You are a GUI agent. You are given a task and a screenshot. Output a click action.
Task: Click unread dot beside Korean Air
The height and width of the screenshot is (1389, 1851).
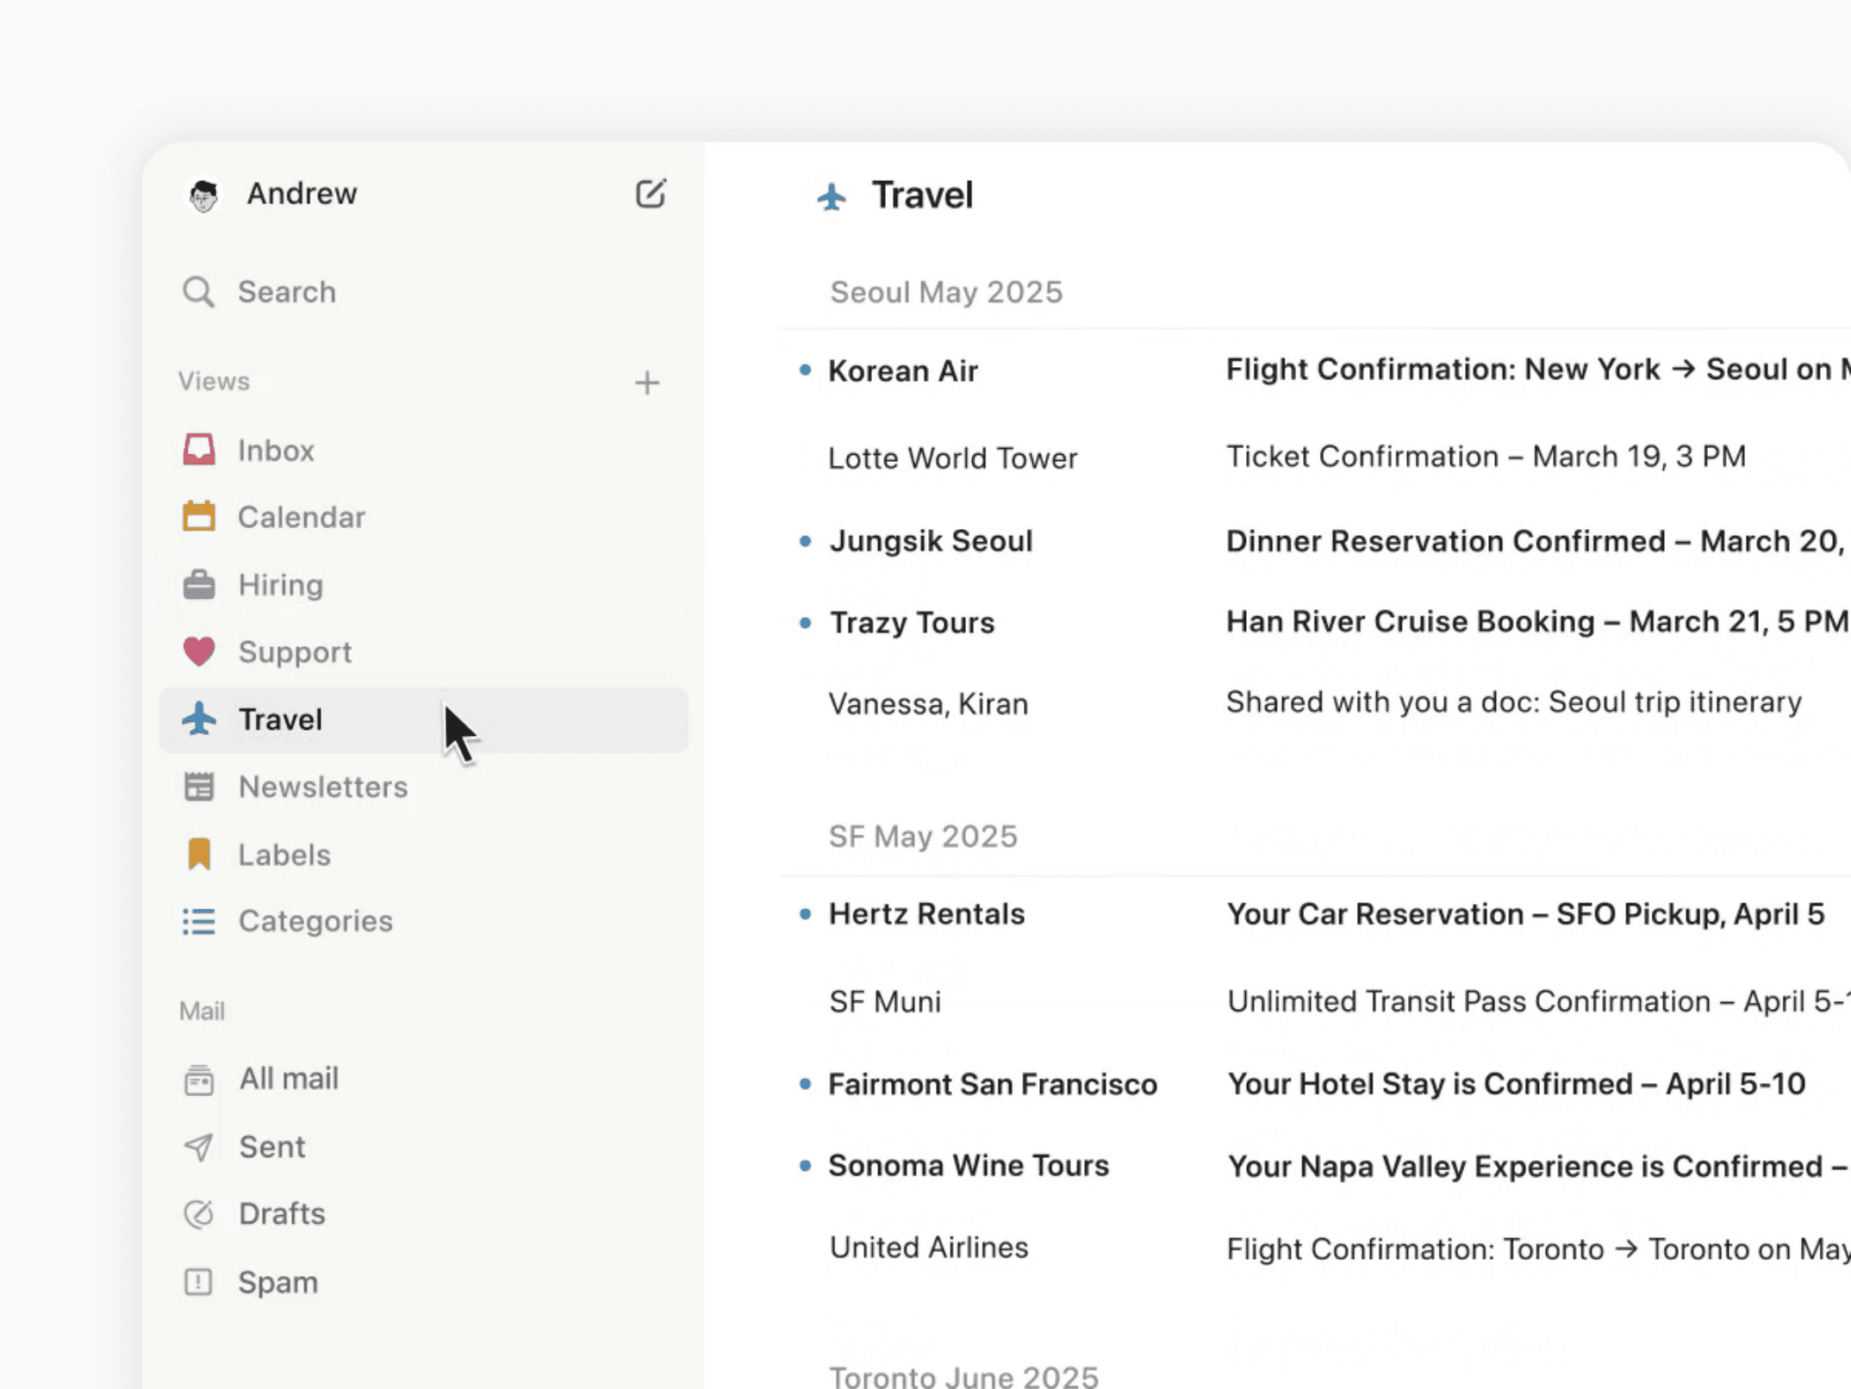click(805, 370)
